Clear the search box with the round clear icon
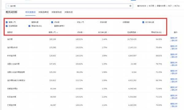Screen dimensions: 184x110 click(x=130, y=6)
